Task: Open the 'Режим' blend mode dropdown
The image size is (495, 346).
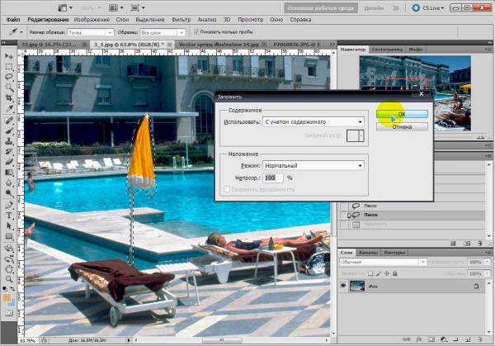Action: tap(312, 165)
